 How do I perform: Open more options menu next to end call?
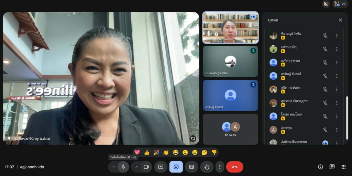click(x=220, y=167)
